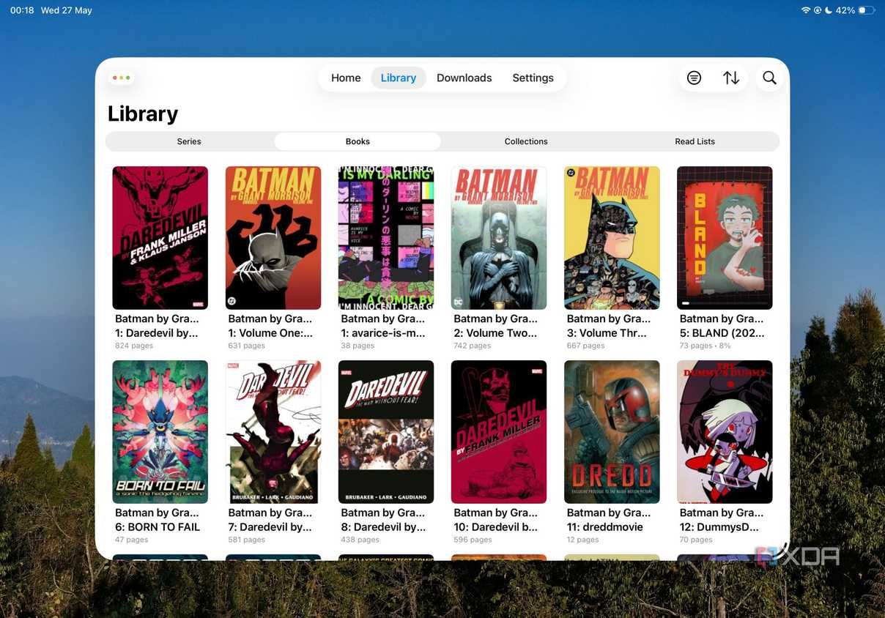This screenshot has height=618, width=885.
Task: Click the 'Library' page heading
Action: click(143, 113)
